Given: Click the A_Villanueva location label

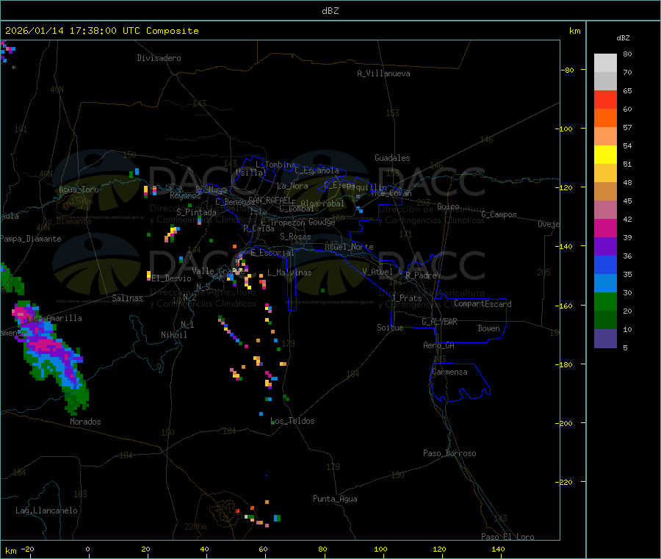Looking at the screenshot, I should pos(383,73).
